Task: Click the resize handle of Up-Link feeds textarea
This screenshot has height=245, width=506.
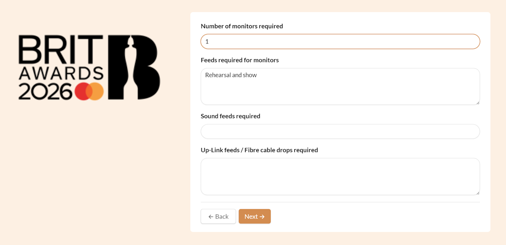Action: click(x=477, y=192)
